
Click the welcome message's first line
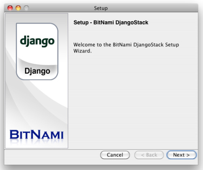(126, 45)
